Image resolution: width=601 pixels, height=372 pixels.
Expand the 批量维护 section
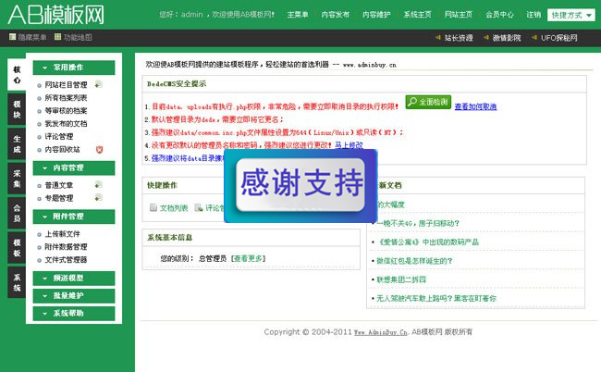pyautogui.click(x=74, y=296)
